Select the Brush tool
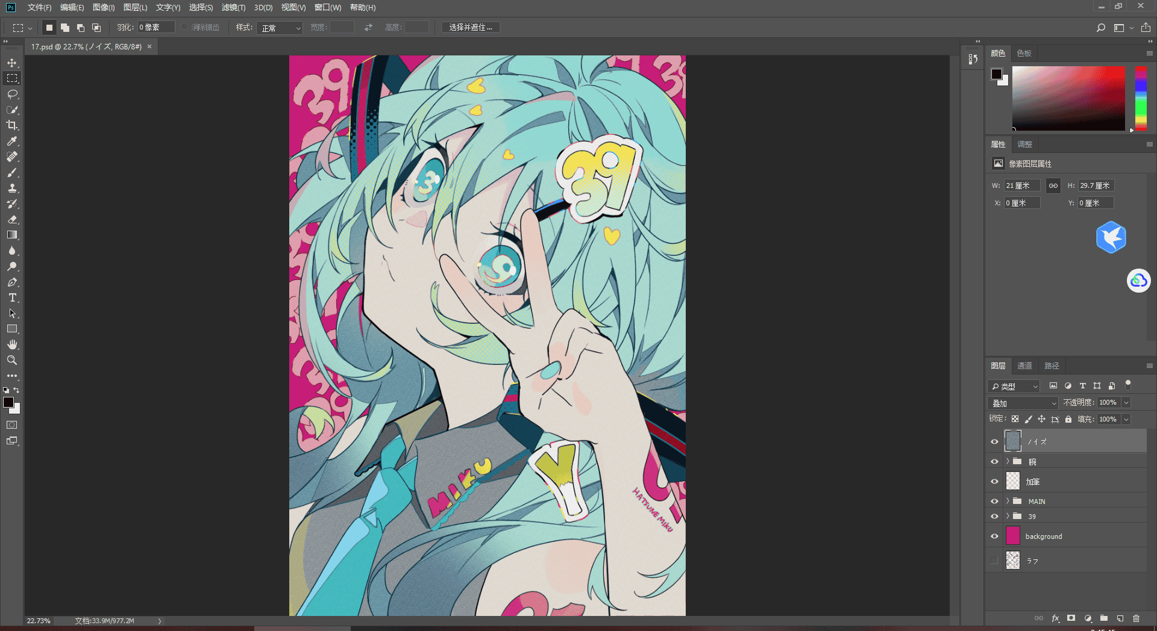 coord(12,172)
